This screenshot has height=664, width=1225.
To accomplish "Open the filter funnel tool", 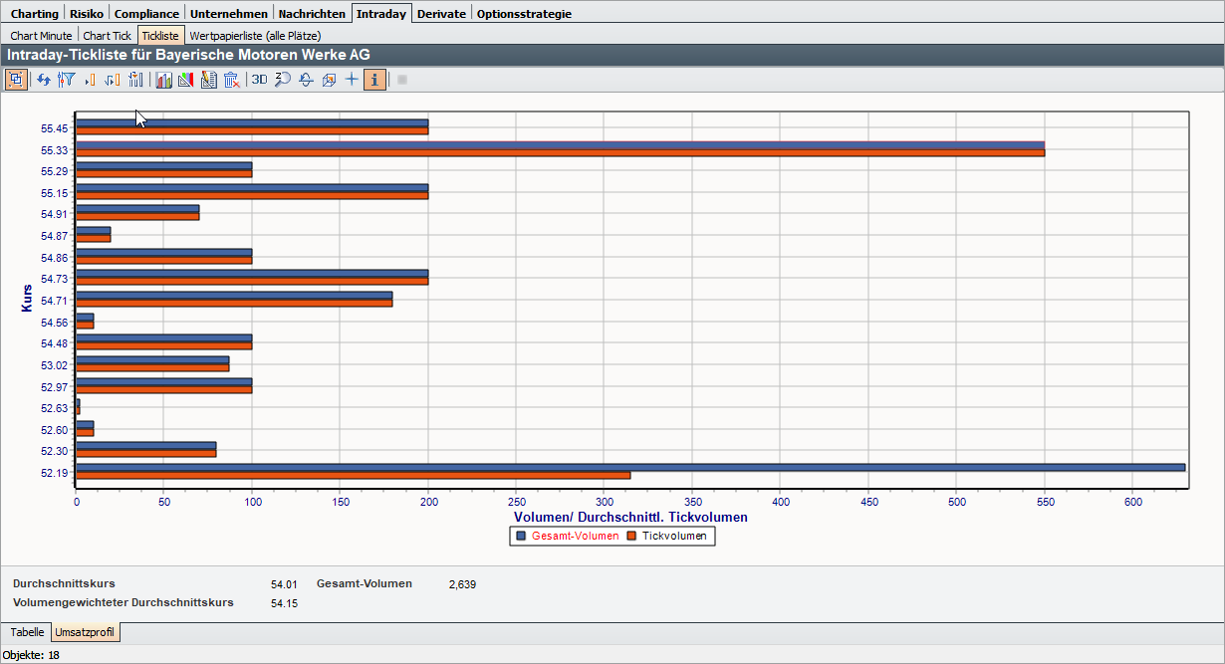I will 67,80.
